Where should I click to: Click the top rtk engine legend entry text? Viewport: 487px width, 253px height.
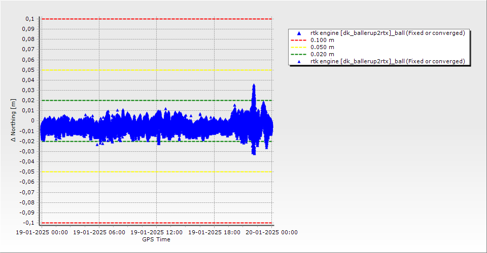pos(388,33)
